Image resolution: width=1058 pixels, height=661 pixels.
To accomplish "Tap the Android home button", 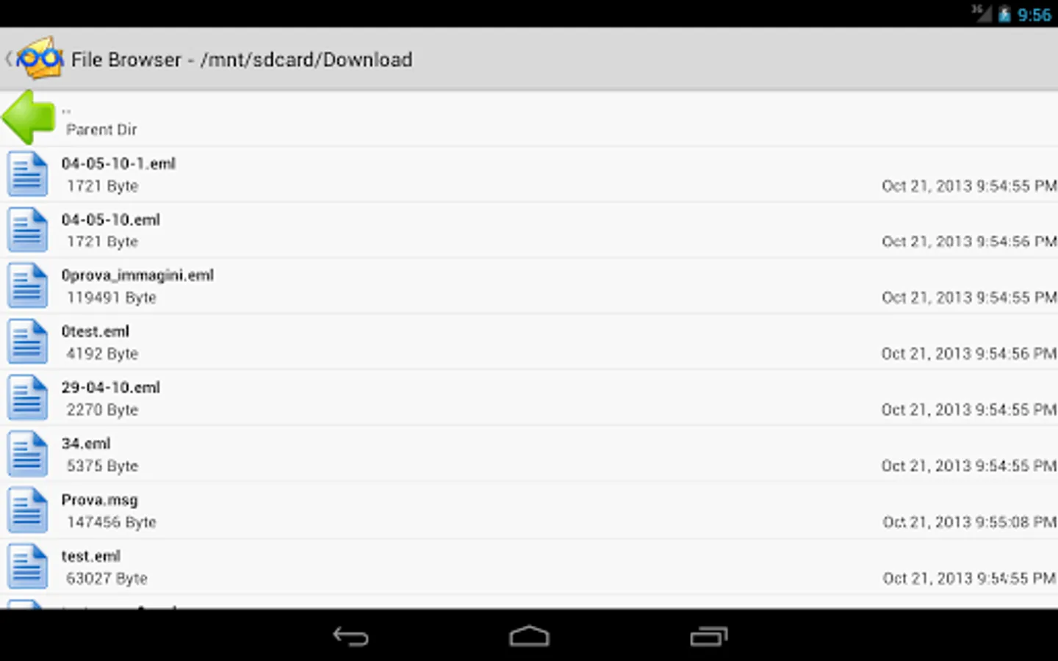I will 529,636.
